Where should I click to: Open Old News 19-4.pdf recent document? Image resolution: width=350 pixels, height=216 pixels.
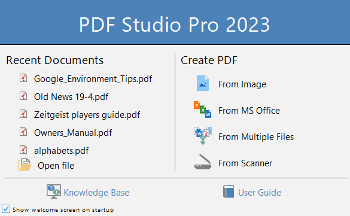tap(71, 97)
